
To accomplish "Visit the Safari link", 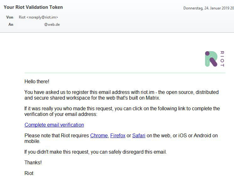I will tap(139, 135).
